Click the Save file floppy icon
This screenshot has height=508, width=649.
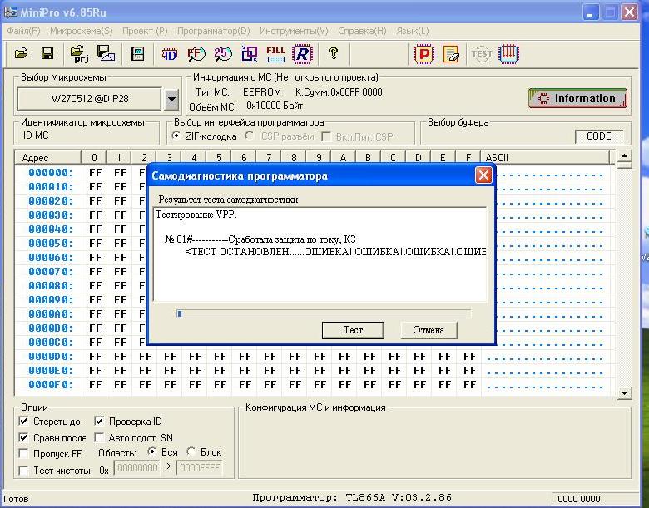(x=47, y=53)
